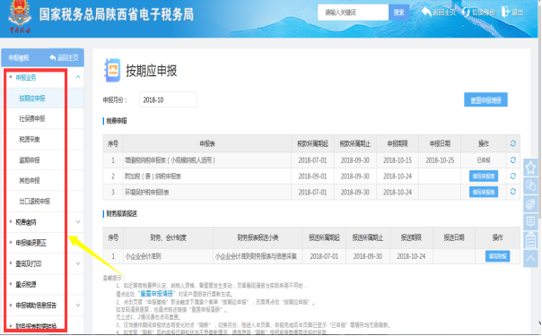Click the tax bureau emblem logo
542x336 pixels.
point(20,16)
